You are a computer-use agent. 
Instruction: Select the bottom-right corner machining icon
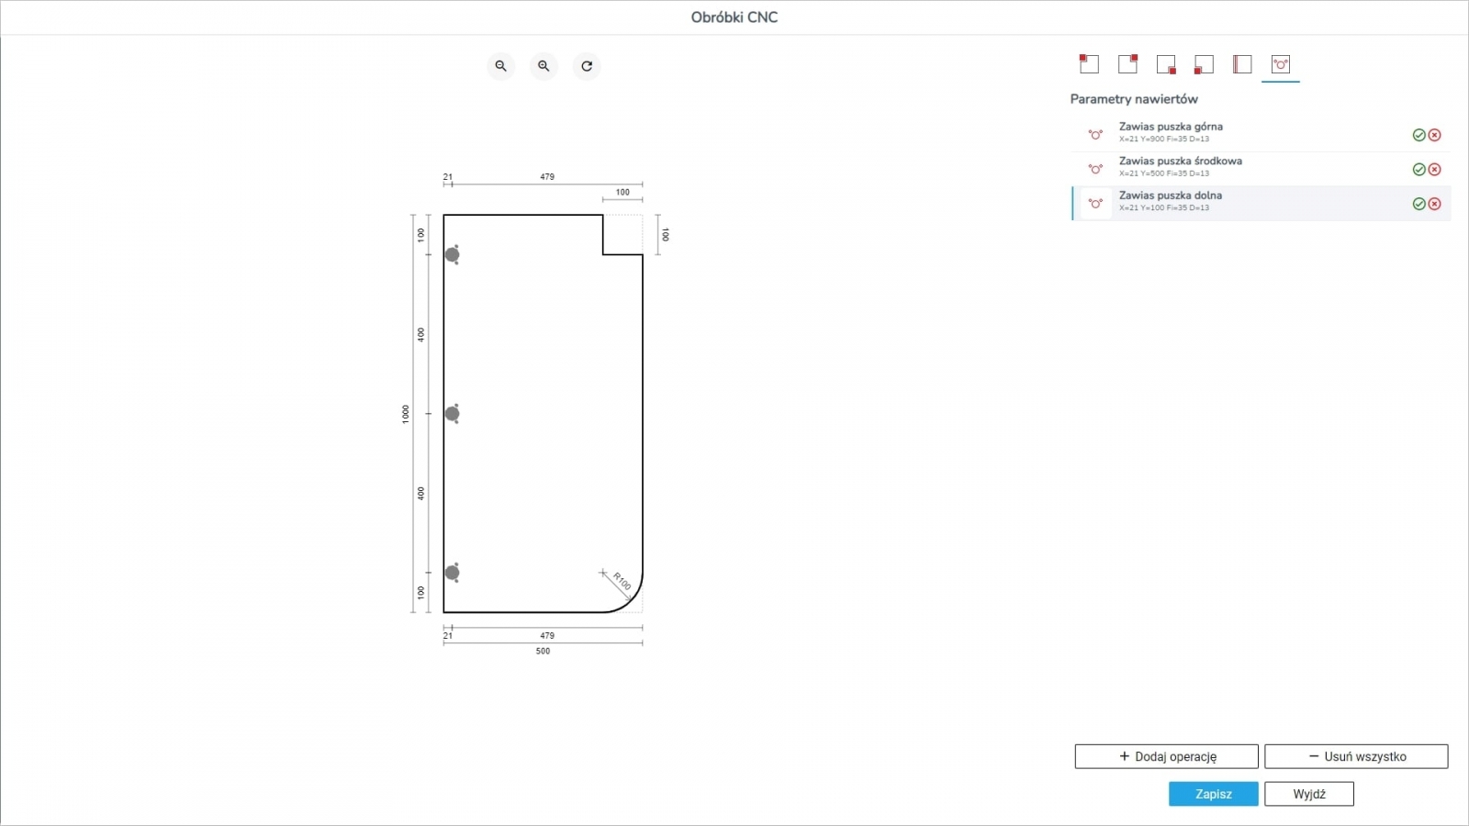click(x=1166, y=64)
